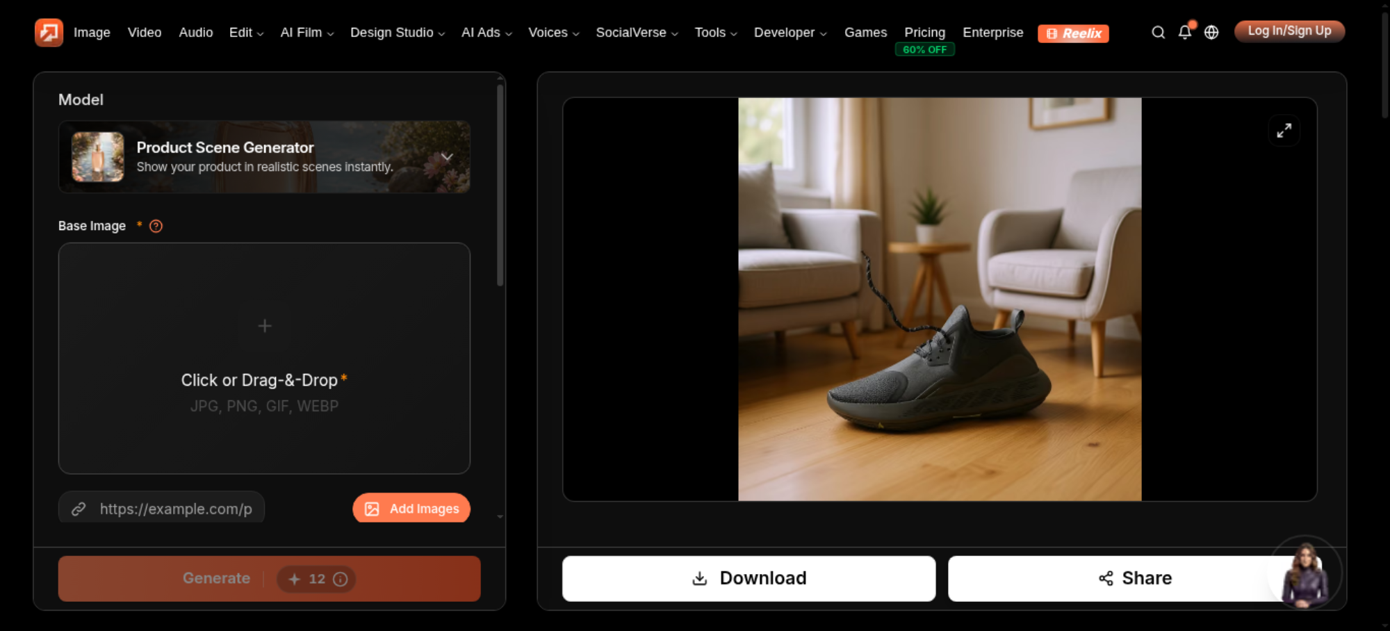Expand the SocialVerse menu

pyautogui.click(x=637, y=33)
